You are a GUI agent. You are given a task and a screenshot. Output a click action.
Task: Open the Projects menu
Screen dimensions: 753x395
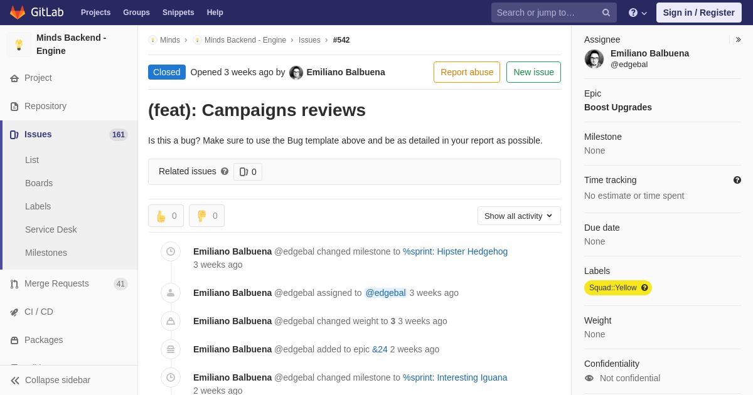click(95, 13)
